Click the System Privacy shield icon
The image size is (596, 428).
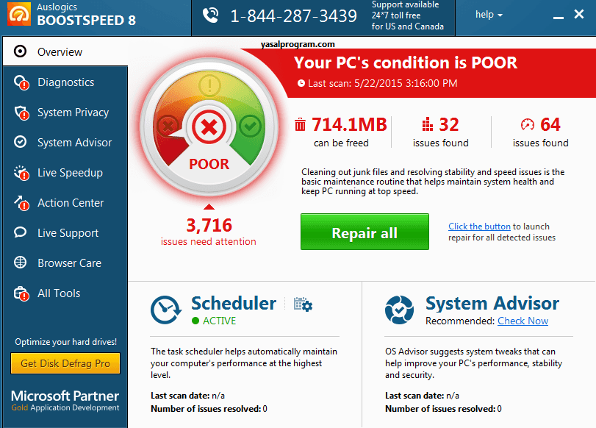click(x=21, y=113)
